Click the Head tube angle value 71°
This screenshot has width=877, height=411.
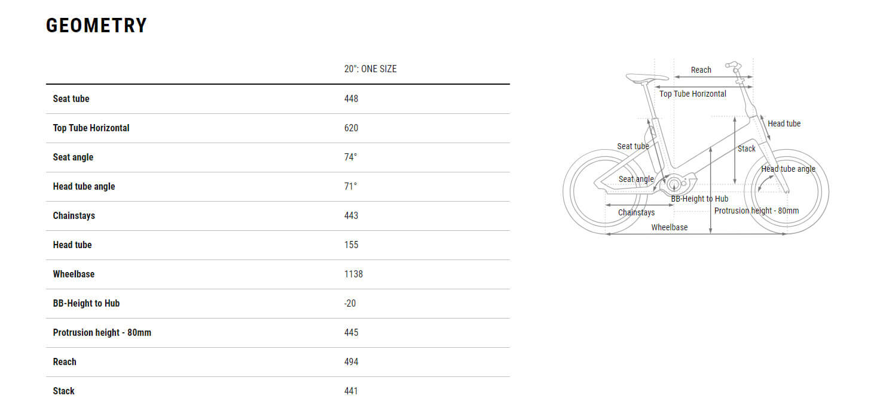(350, 186)
